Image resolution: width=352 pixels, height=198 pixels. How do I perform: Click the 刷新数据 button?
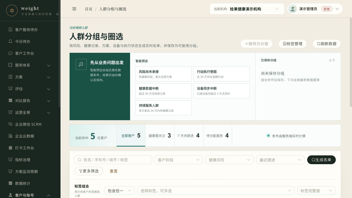pyautogui.click(x=327, y=44)
